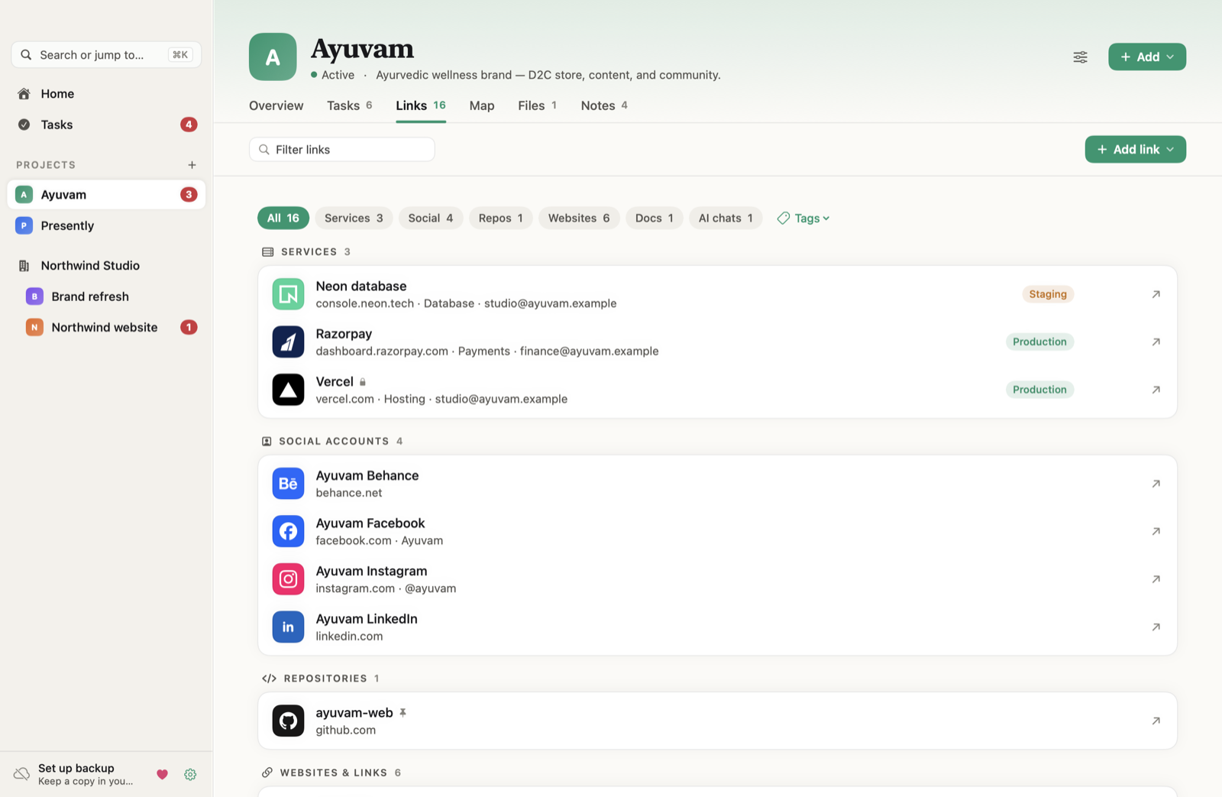Click the Neon database logo icon
1222x797 pixels.
tap(288, 294)
